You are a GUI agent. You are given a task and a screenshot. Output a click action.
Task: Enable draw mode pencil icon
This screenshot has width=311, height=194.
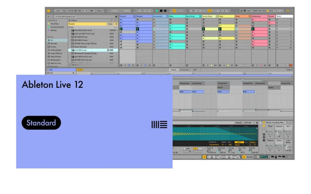tap(241, 11)
